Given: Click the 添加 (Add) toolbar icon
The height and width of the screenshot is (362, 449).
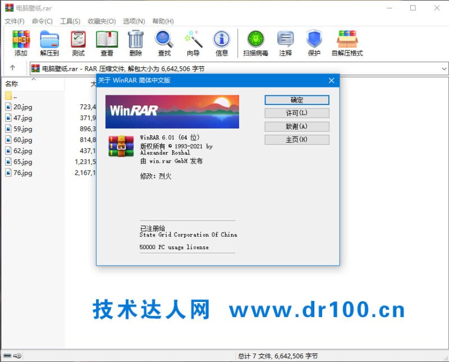Looking at the screenshot, I should coord(21,43).
